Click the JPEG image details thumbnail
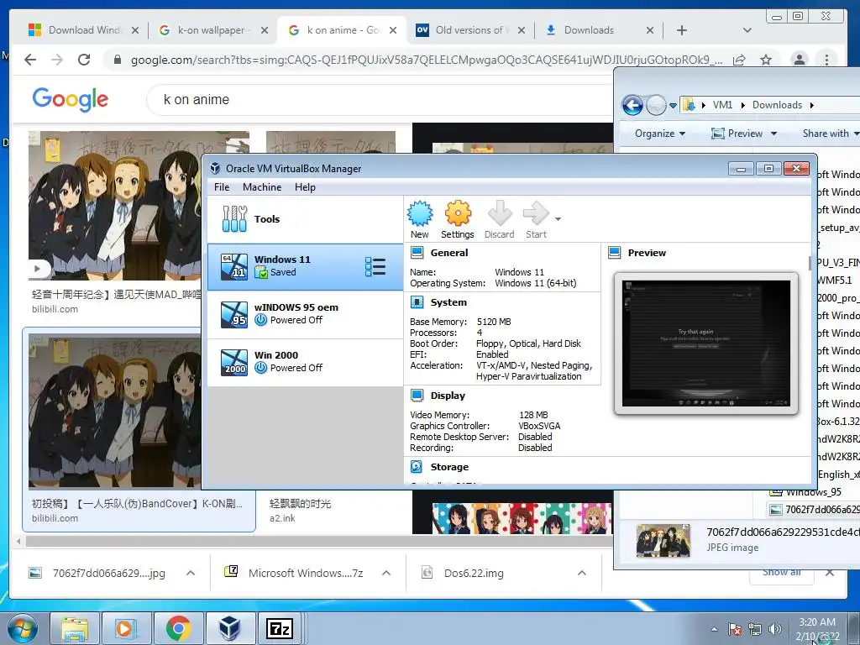The width and height of the screenshot is (860, 645). [663, 540]
